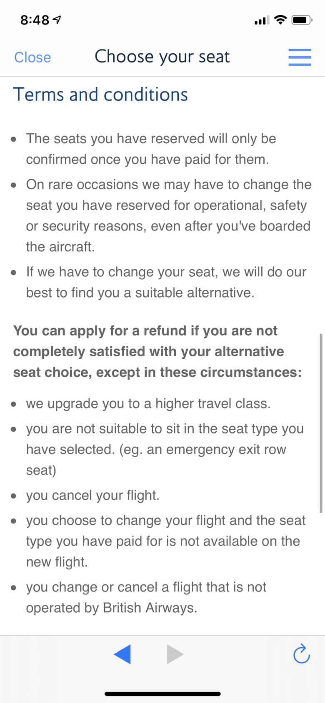
Task: Tap the Wi-Fi icon in status bar
Action: [x=281, y=20]
